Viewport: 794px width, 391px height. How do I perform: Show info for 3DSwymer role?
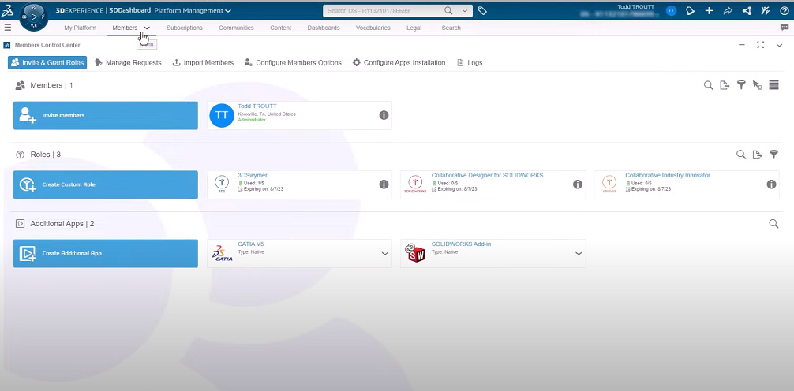pos(384,184)
